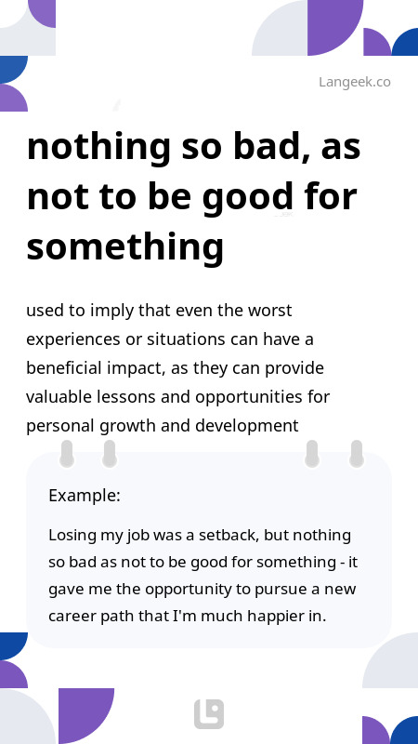The height and width of the screenshot is (744, 418).
Task: Click the example notepad card background
Action: [x=208, y=550]
